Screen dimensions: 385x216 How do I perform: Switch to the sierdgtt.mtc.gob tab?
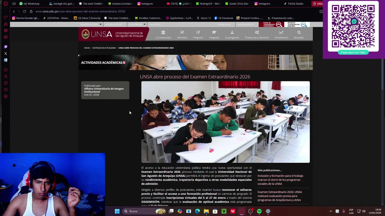pos(62,4)
